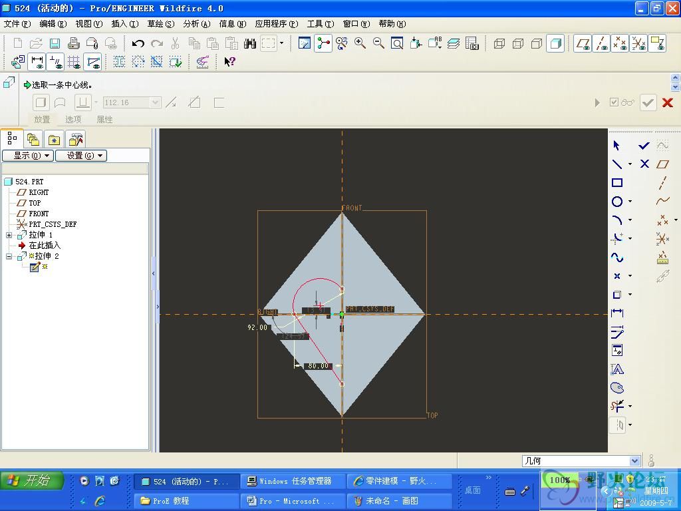Select PRT_CSYS_DEF in model tree
The width and height of the screenshot is (681, 511).
pyautogui.click(x=53, y=224)
